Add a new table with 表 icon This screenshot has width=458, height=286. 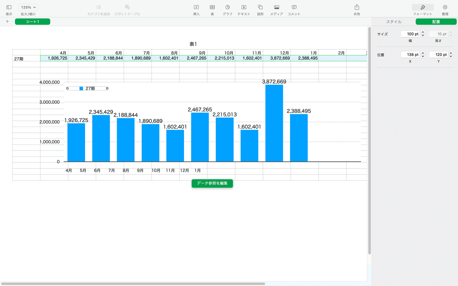(x=212, y=7)
